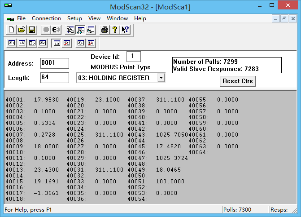Click the Print icon

tap(105, 30)
